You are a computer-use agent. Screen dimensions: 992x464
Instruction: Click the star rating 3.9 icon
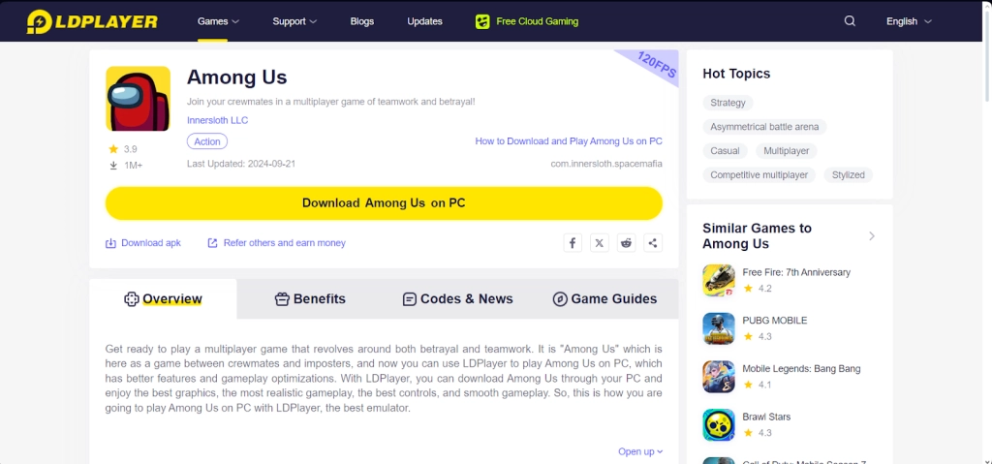coord(113,149)
